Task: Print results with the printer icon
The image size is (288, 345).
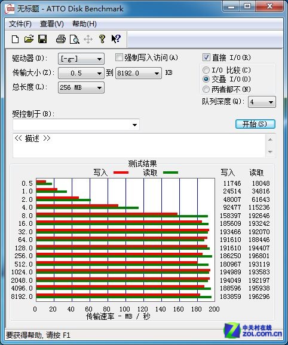Action: tap(61, 39)
